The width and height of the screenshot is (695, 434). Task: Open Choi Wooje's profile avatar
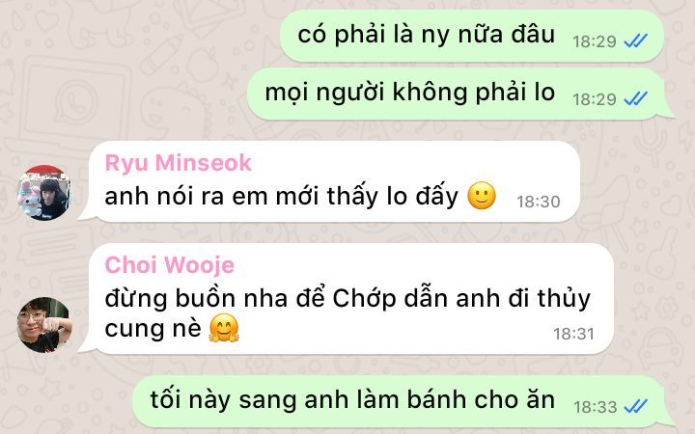(x=43, y=325)
